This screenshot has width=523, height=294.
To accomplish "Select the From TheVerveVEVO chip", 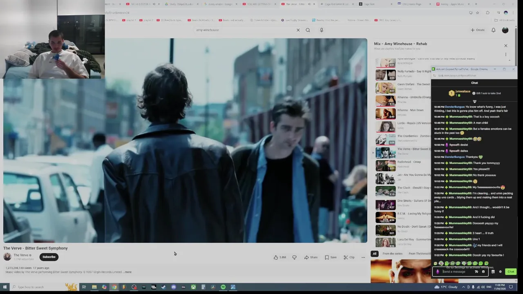I will [419, 254].
